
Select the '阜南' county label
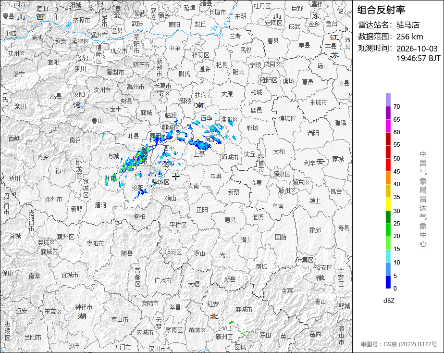[x=278, y=206]
